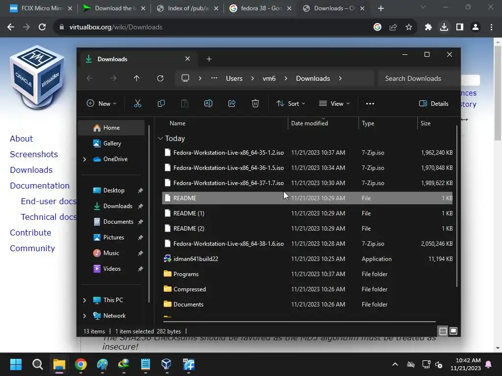502x376 pixels.
Task: Open a new Chrome tab
Action: click(380, 8)
